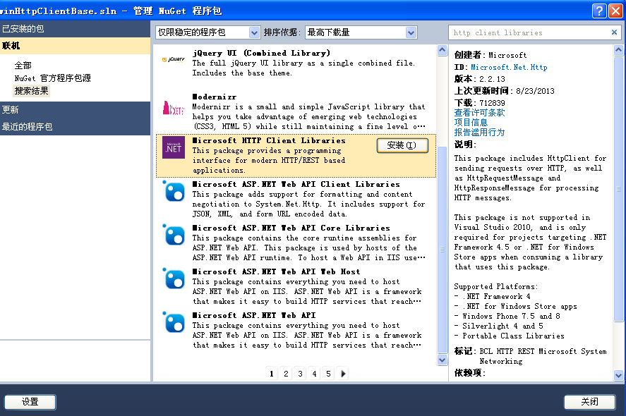The width and height of the screenshot is (626, 416).
Task: Expand the 更新 section
Action: 75,110
